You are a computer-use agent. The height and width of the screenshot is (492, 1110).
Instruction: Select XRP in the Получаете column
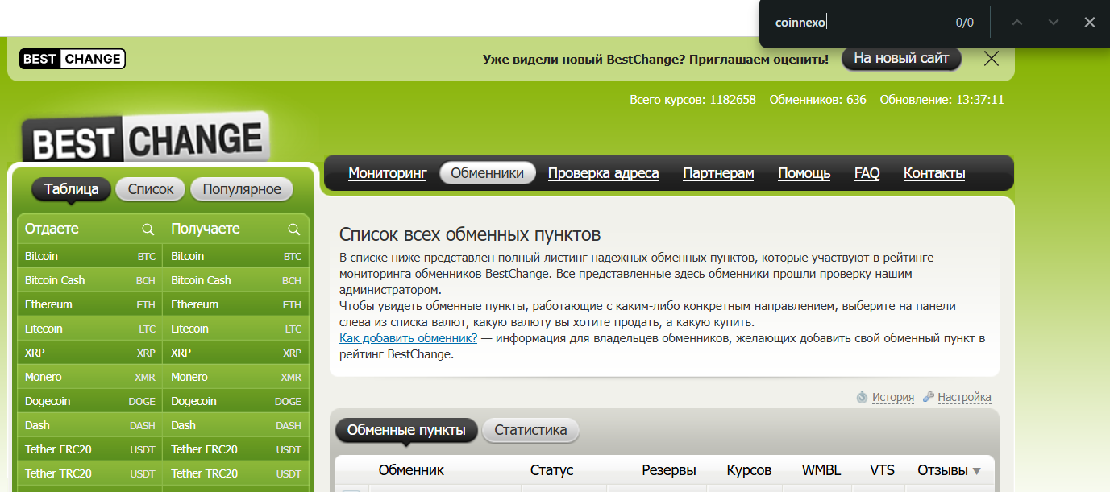click(236, 353)
